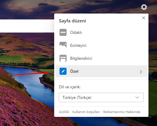
Task: Open the Türkiye (Türkçe) language dropdown
Action: point(101,97)
